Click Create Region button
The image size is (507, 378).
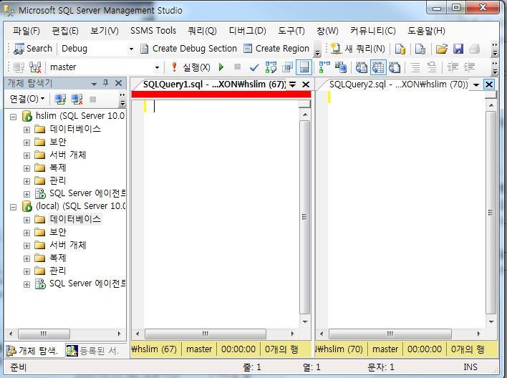point(276,49)
